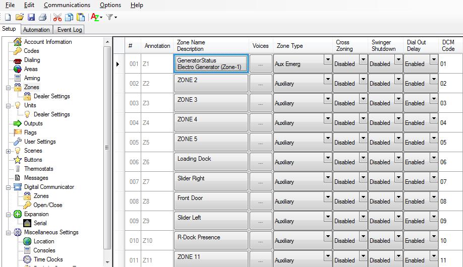This screenshot has height=267, width=463.
Task: Click the Save disk toolbar icon
Action: coord(31,17)
